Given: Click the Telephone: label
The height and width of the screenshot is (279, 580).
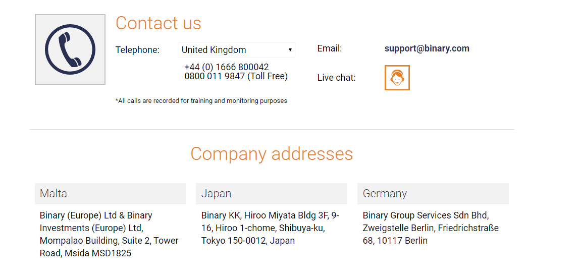Looking at the screenshot, I should [x=137, y=50].
